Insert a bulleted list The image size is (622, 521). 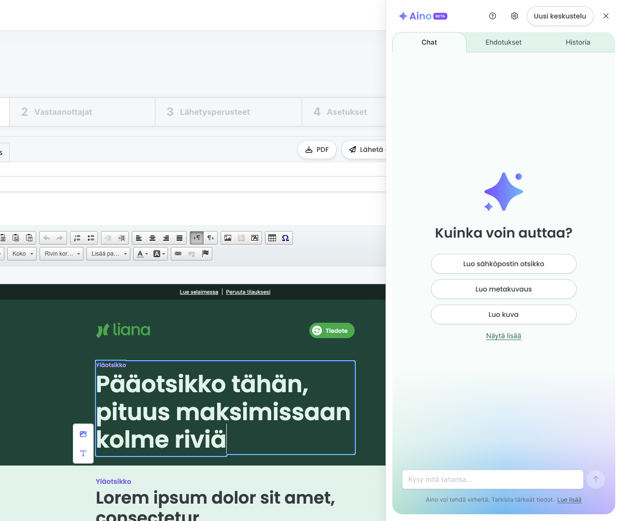tap(91, 238)
